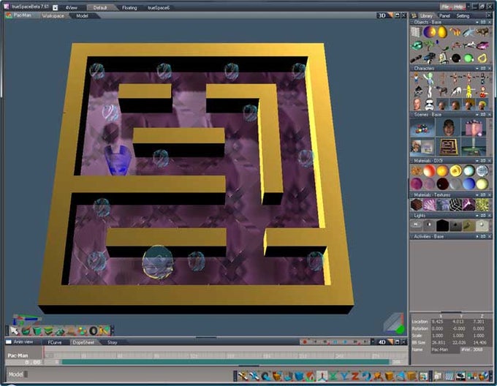Select the pink texture material swatch
This screenshot has height=386, width=497.
(429, 205)
